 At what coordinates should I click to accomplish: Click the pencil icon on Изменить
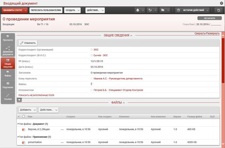point(22,43)
